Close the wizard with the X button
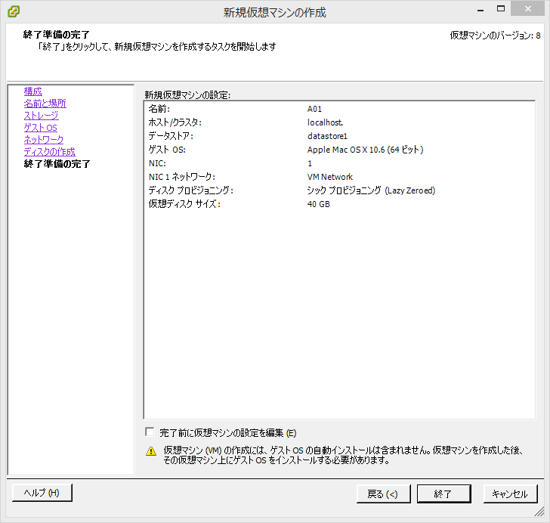 click(x=528, y=9)
